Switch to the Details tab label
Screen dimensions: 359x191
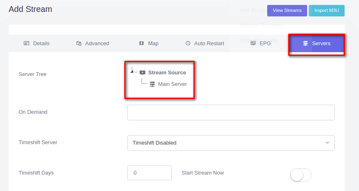click(x=41, y=43)
